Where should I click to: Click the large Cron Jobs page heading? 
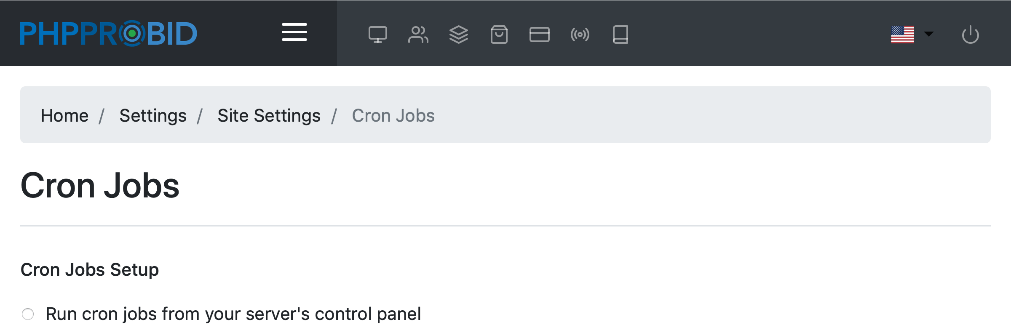pyautogui.click(x=100, y=186)
